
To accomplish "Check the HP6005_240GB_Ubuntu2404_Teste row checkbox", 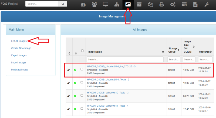I will (x=82, y=82).
